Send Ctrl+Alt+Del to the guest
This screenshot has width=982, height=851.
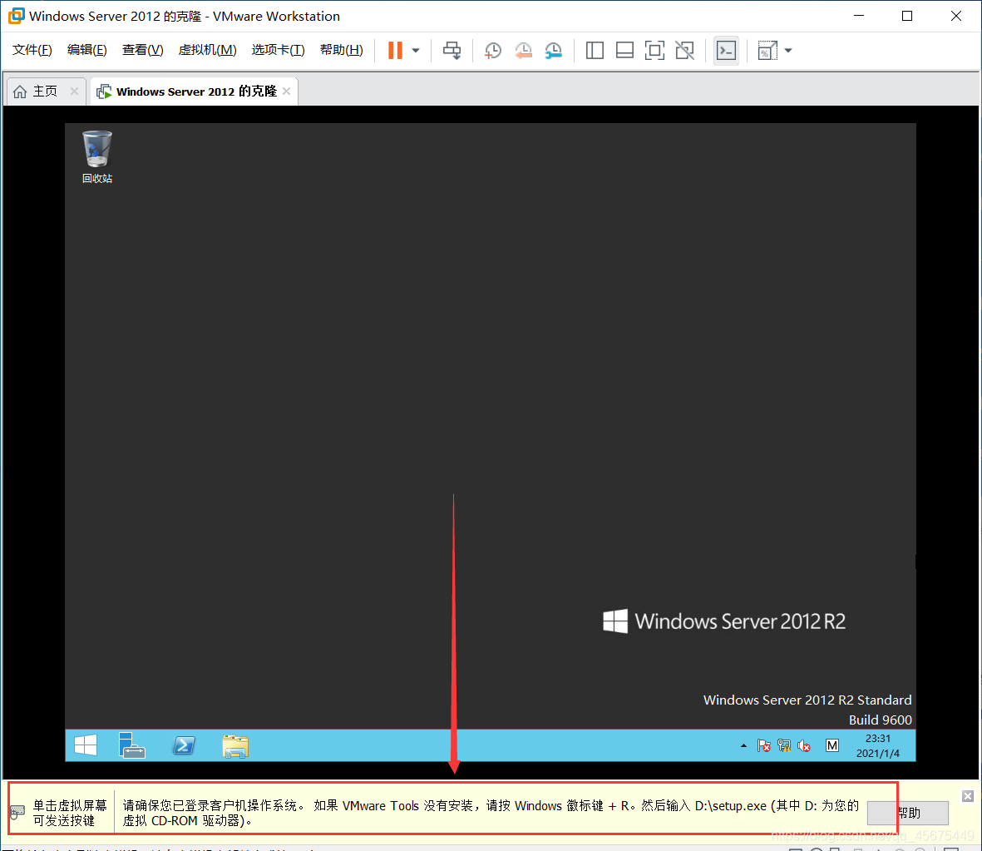[452, 50]
